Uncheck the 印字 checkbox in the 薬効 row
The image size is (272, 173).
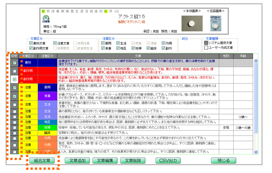click(14, 62)
